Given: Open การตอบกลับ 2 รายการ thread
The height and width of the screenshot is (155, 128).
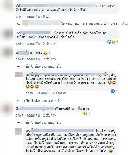Looking at the screenshot, I should tap(101, 23).
